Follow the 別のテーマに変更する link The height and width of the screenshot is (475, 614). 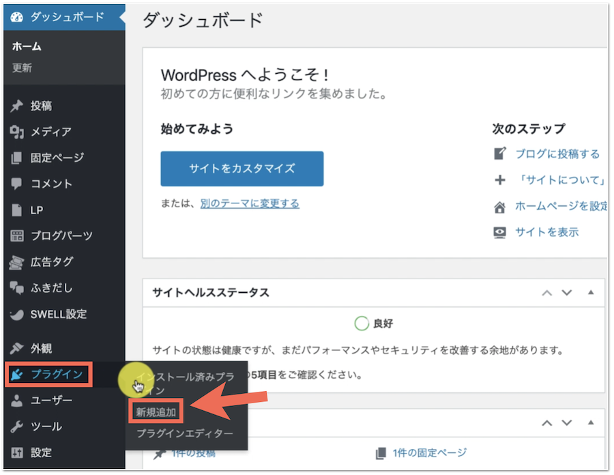250,203
